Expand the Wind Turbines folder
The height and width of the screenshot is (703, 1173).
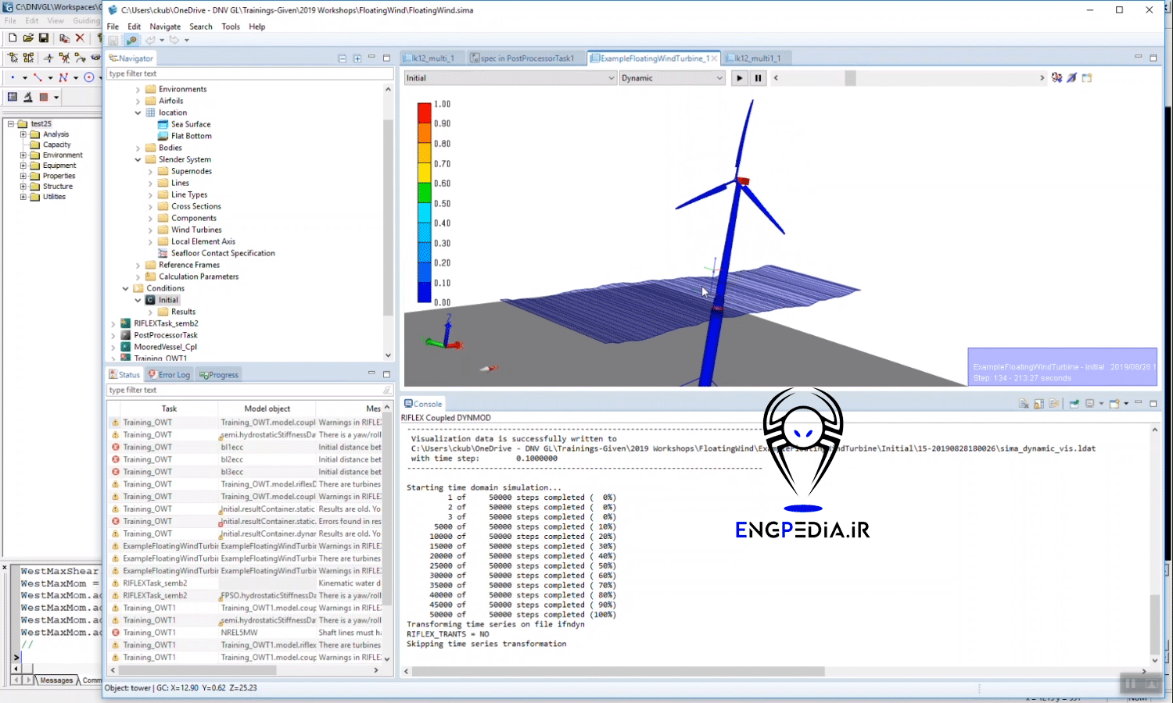point(151,230)
